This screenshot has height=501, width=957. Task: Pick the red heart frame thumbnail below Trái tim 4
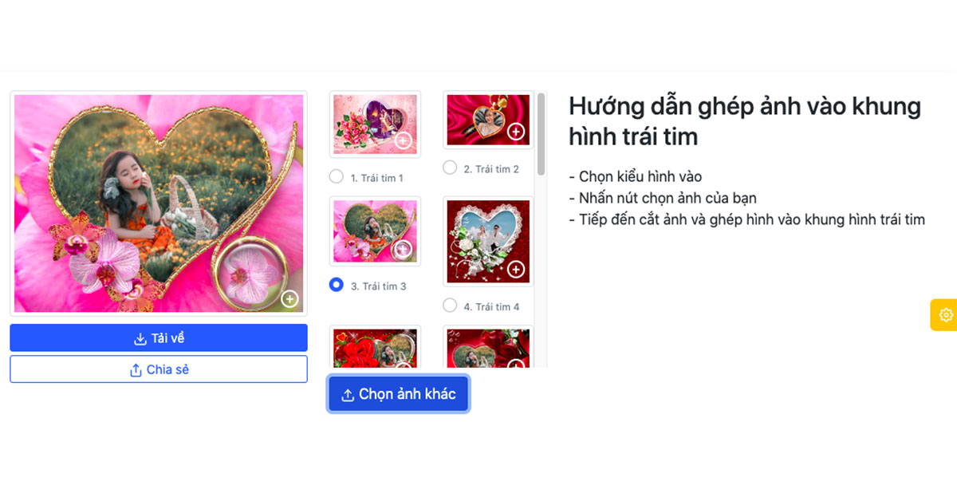[488, 348]
